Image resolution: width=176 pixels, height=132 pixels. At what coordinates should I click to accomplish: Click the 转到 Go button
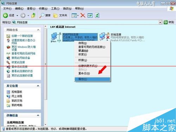(x=169, y=22)
